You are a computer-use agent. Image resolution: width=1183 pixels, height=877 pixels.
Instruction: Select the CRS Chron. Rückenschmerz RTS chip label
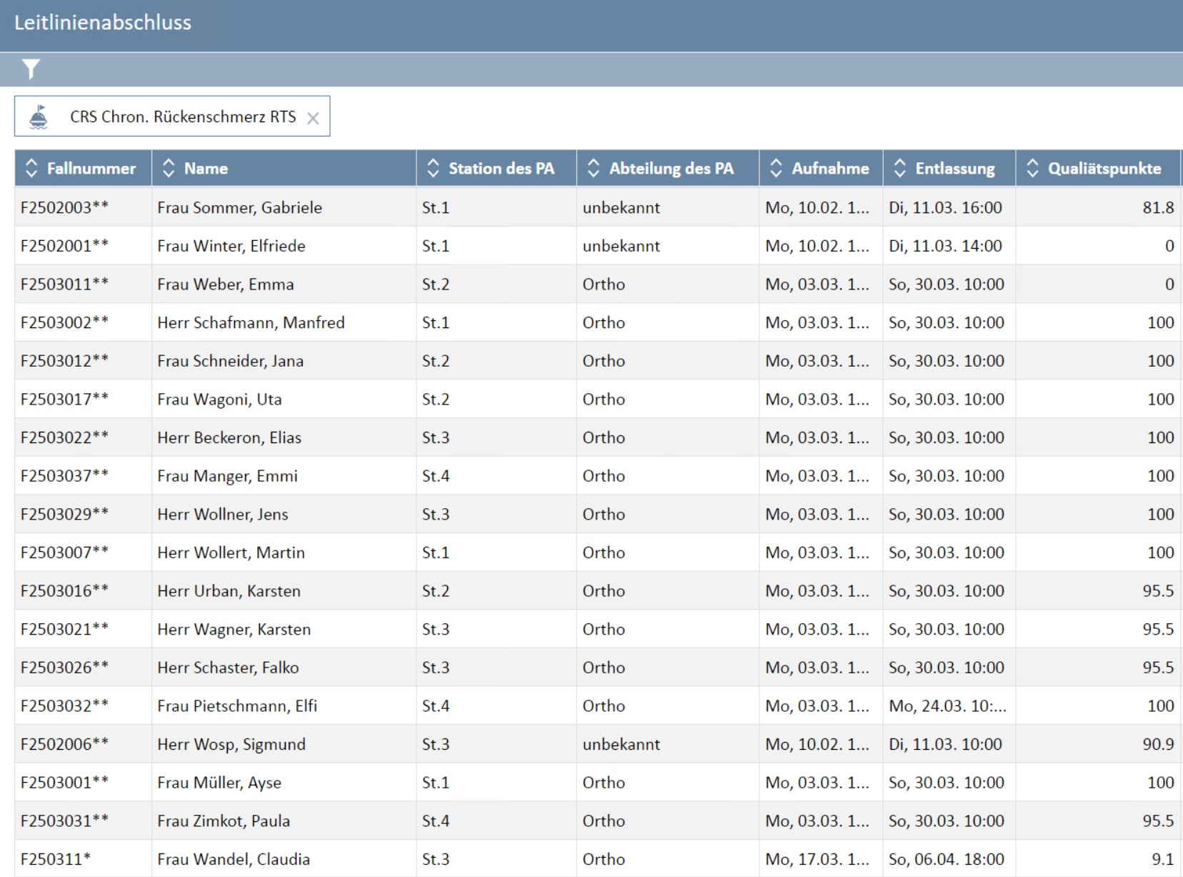point(183,117)
